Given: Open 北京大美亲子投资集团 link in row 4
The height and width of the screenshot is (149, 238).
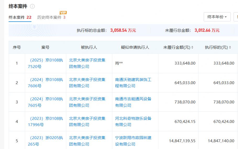Looking at the screenshot, I should tap(87, 122).
